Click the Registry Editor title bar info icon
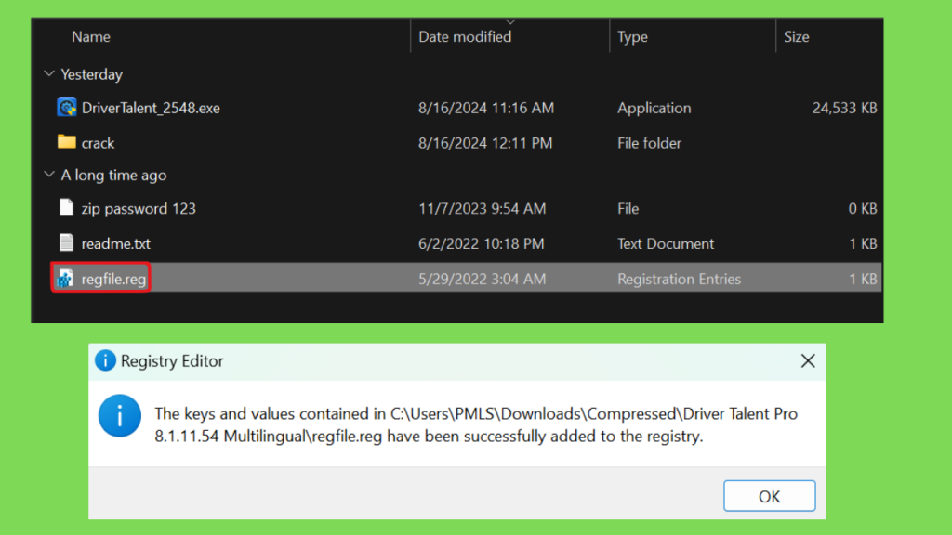Screen dimensions: 952x535 pos(105,360)
